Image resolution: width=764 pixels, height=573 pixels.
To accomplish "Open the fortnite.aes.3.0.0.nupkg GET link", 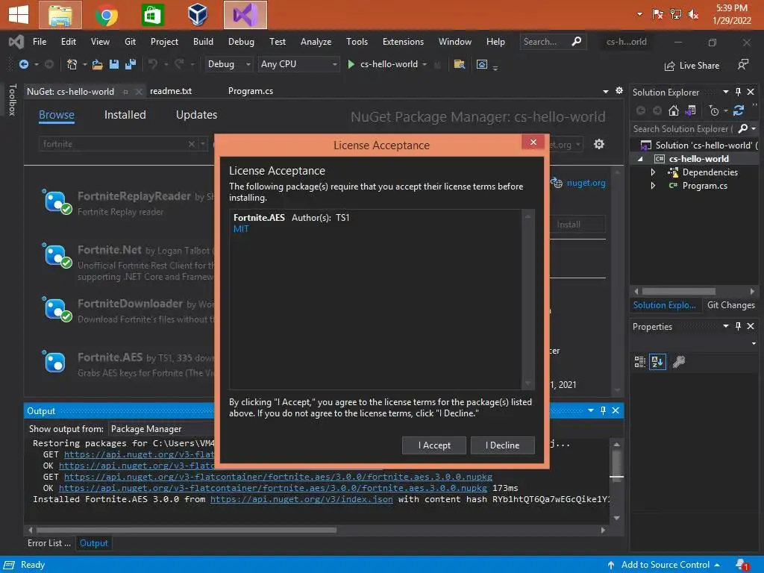I will (278, 477).
